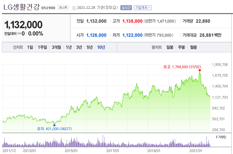The image size is (233, 154).
Task: Click the blue lowest price marker dot
Action: pyautogui.click(x=54, y=125)
